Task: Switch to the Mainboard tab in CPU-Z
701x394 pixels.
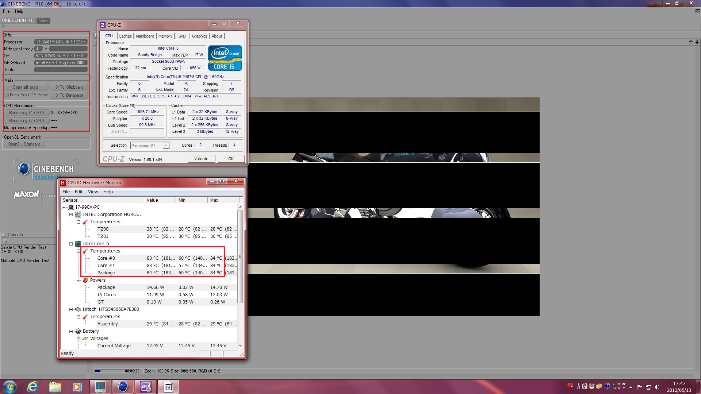Action: coord(145,36)
